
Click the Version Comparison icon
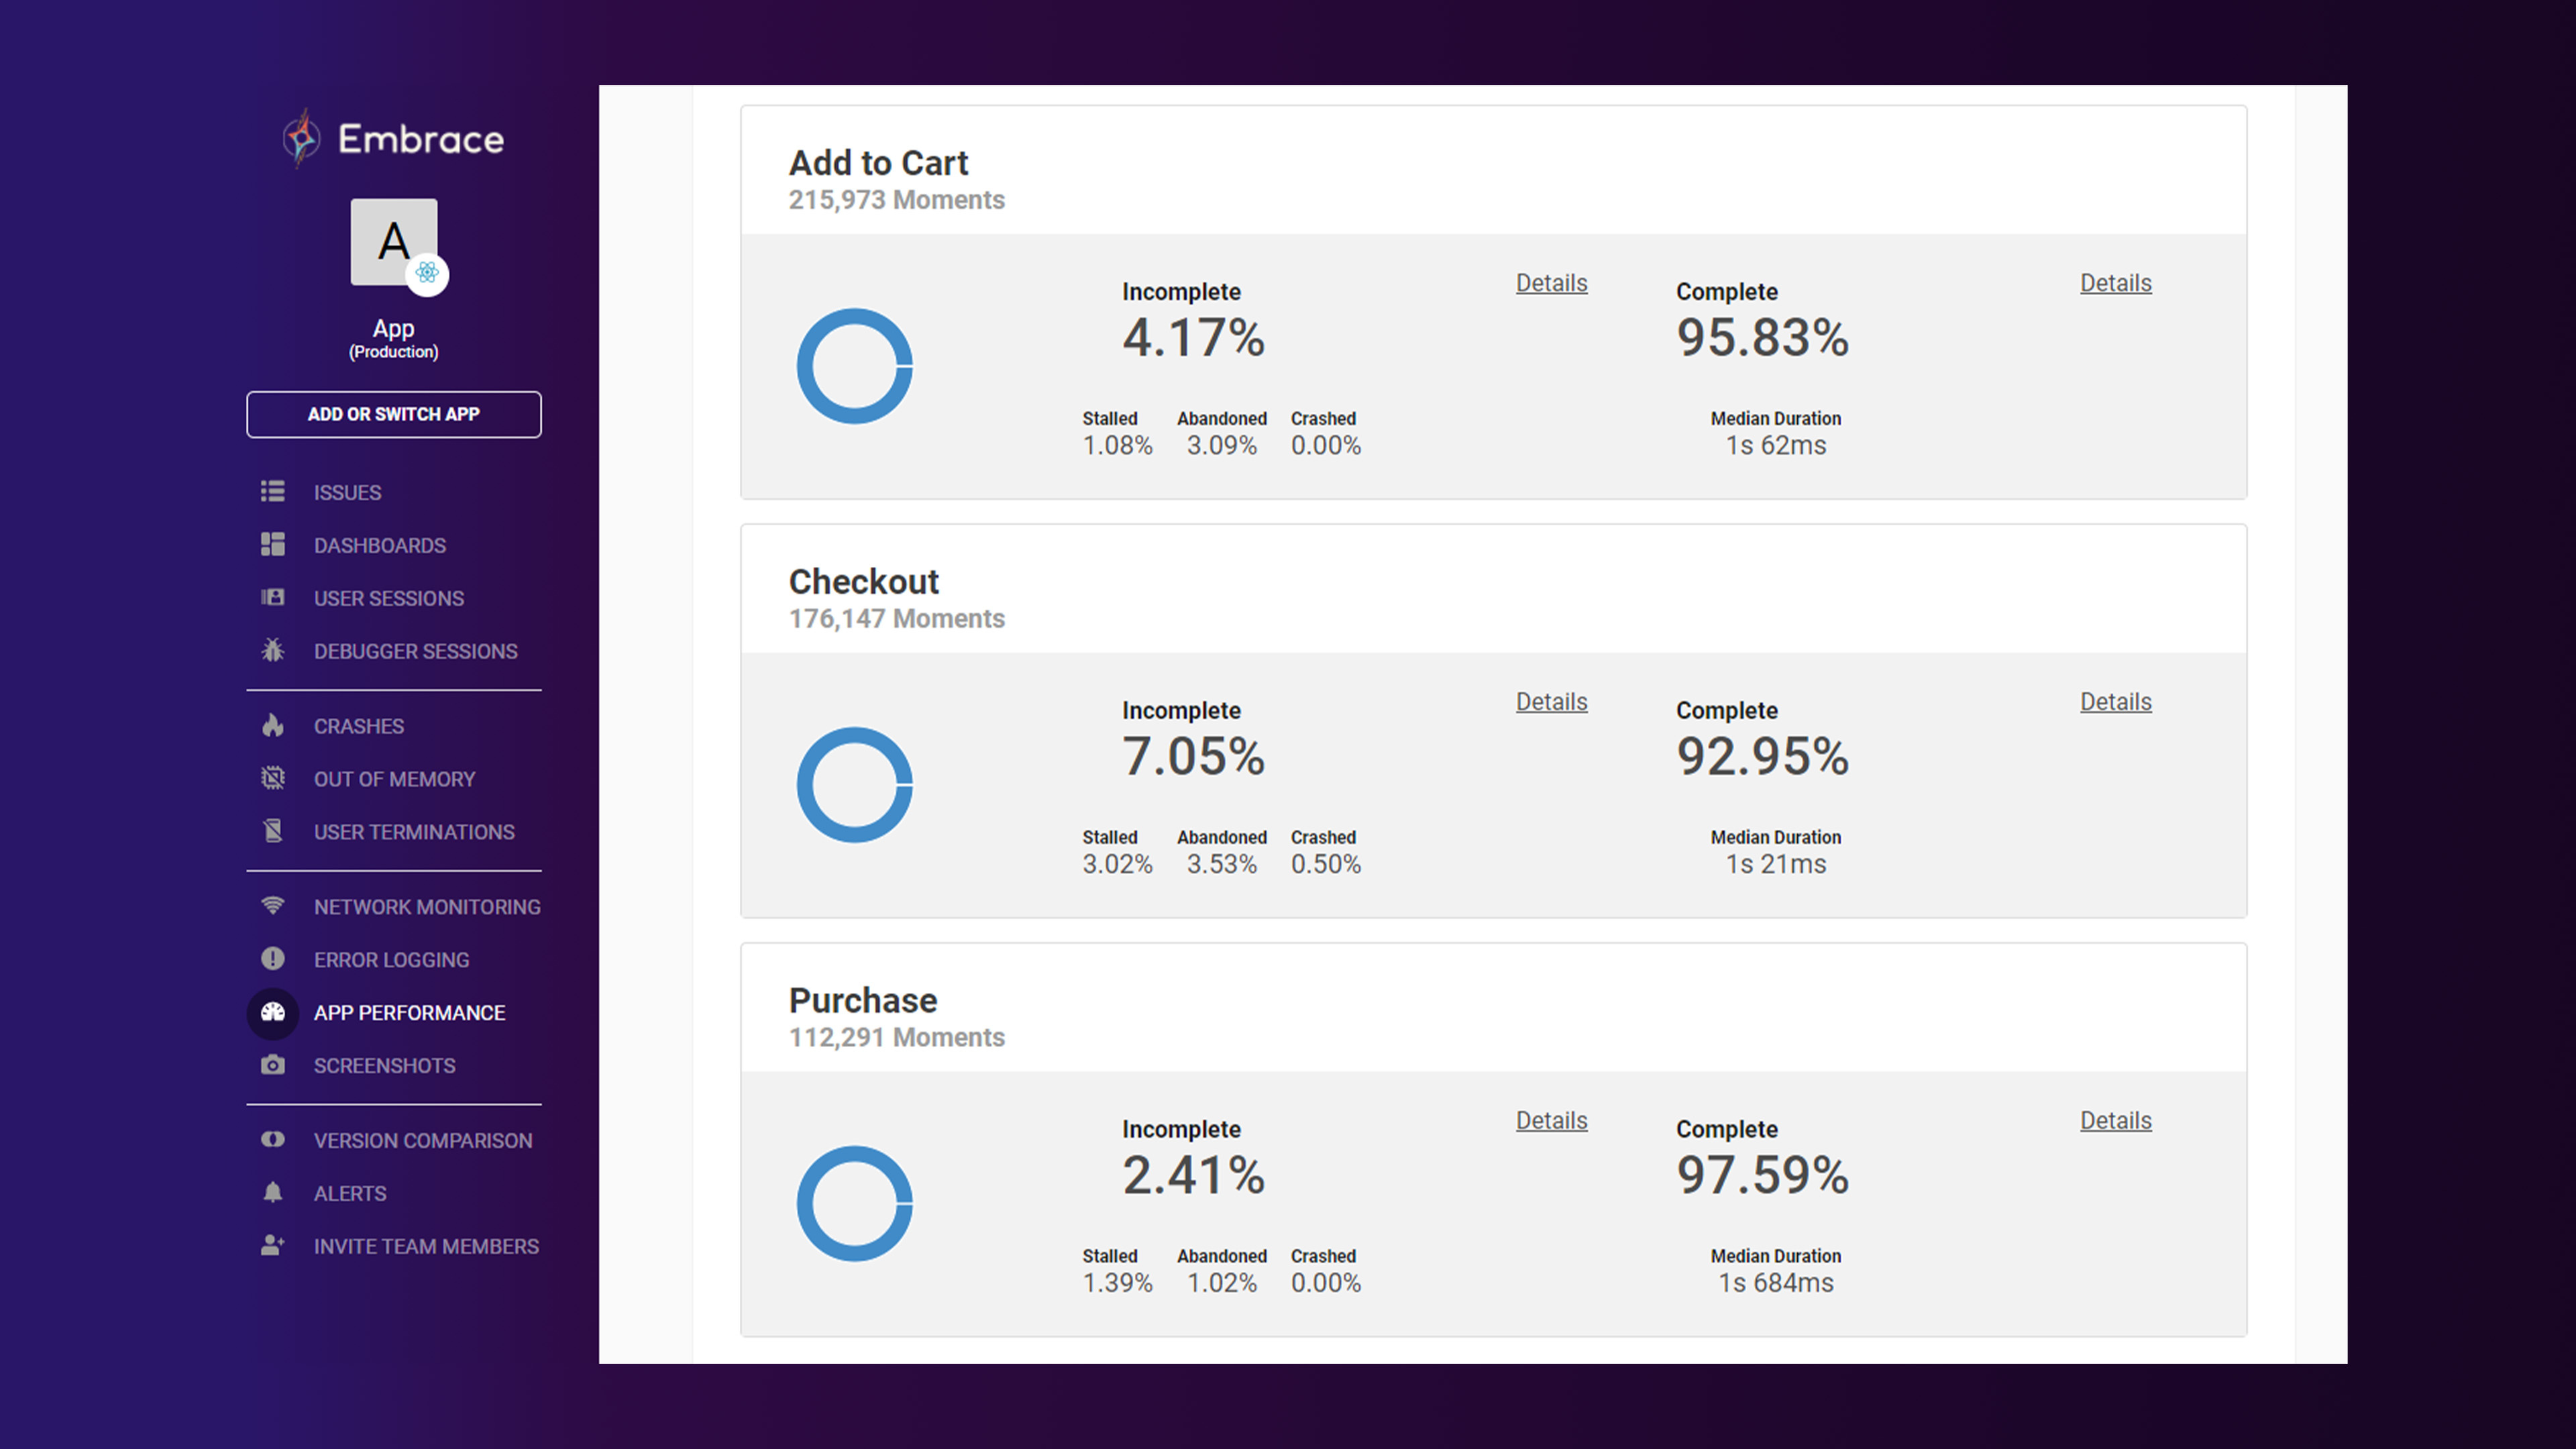tap(272, 1140)
